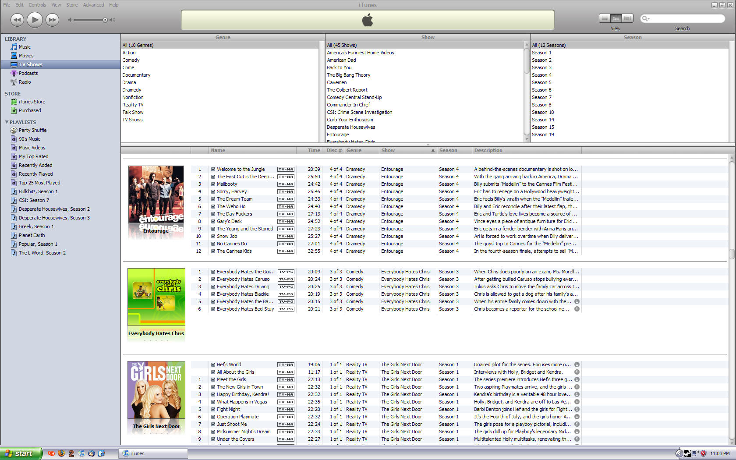The width and height of the screenshot is (736, 460).
Task: Open the search options magnifier dropdown
Action: 645,18
